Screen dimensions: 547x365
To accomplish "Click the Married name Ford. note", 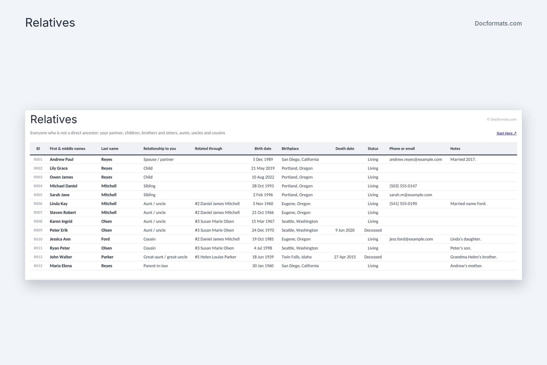I will [468, 204].
